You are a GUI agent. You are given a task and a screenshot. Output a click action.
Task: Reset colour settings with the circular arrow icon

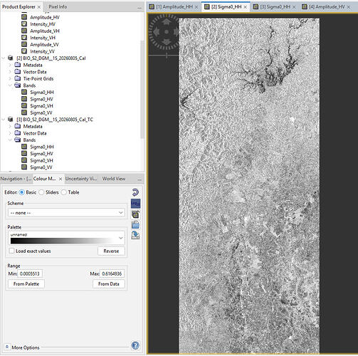[135, 192]
